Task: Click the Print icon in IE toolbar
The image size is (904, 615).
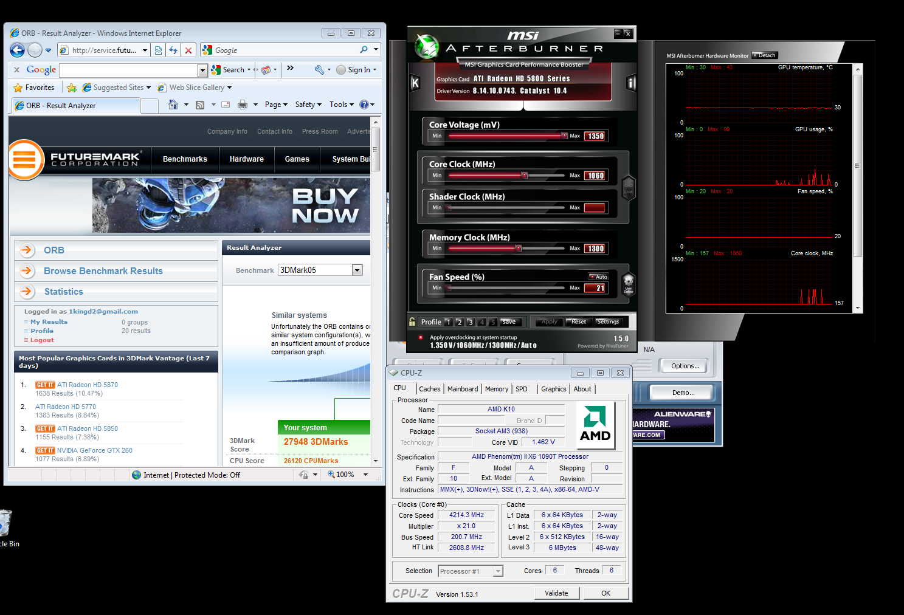Action: (x=243, y=105)
